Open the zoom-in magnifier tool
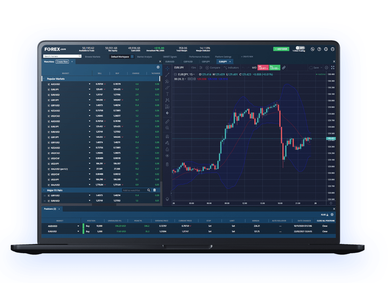389x283 pixels. 167,128
